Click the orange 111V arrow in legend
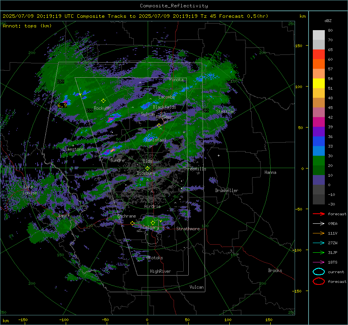348x325 pixels. click(x=319, y=233)
